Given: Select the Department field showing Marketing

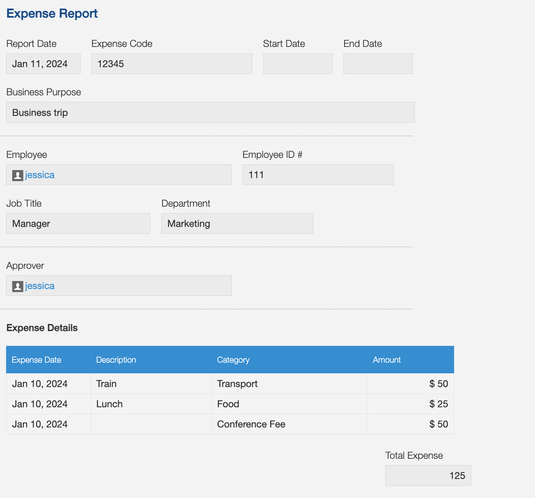Looking at the screenshot, I should [x=237, y=223].
